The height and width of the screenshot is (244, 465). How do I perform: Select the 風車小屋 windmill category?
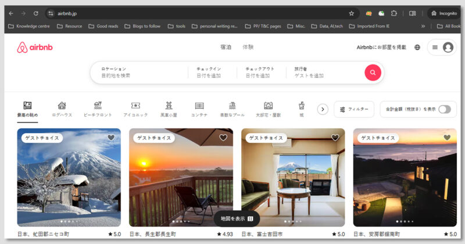169,109
